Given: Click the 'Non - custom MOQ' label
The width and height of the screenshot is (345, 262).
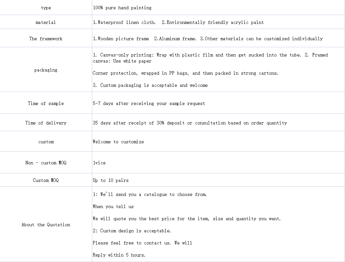Looking at the screenshot, I should pyautogui.click(x=46, y=163).
